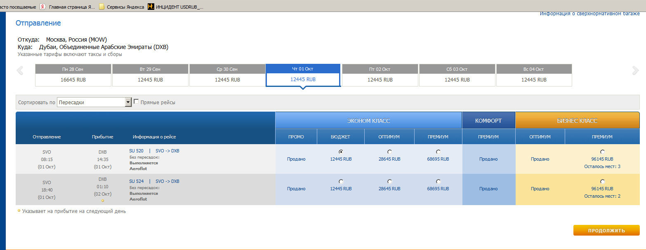Select БЮДЖЕТ fare for flight SU 520
Image resolution: width=646 pixels, height=250 pixels.
coord(341,152)
